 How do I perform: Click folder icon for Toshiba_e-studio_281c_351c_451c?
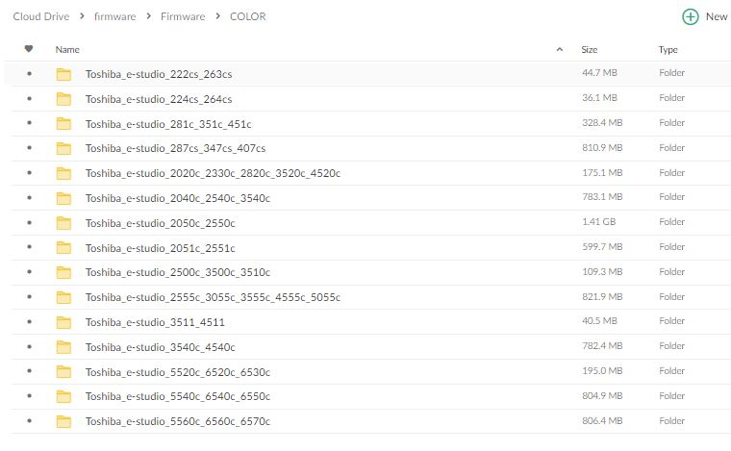click(x=63, y=123)
